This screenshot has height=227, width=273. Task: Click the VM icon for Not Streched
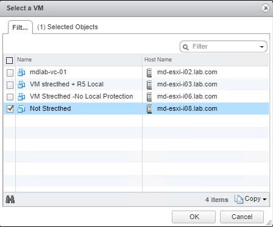pos(21,109)
